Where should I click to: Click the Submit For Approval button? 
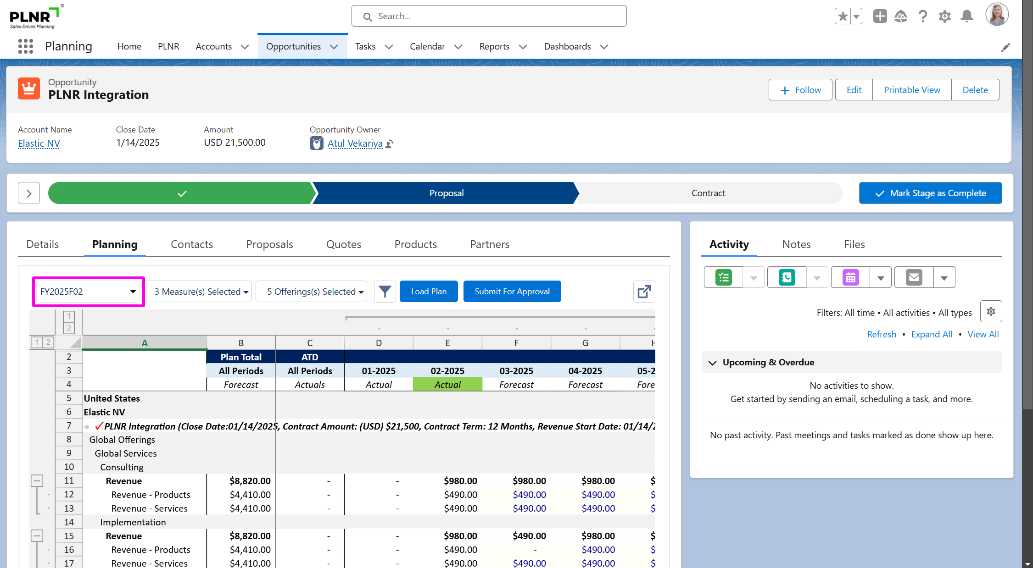(x=512, y=292)
